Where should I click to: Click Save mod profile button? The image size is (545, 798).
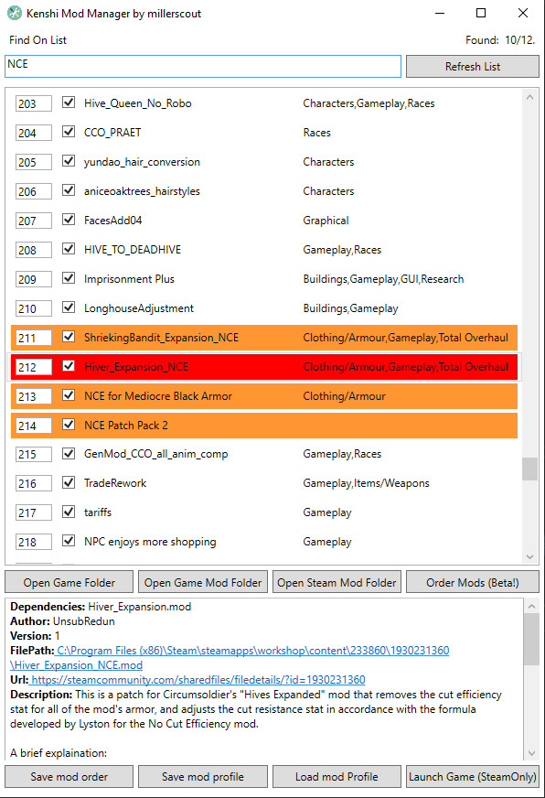(x=203, y=777)
